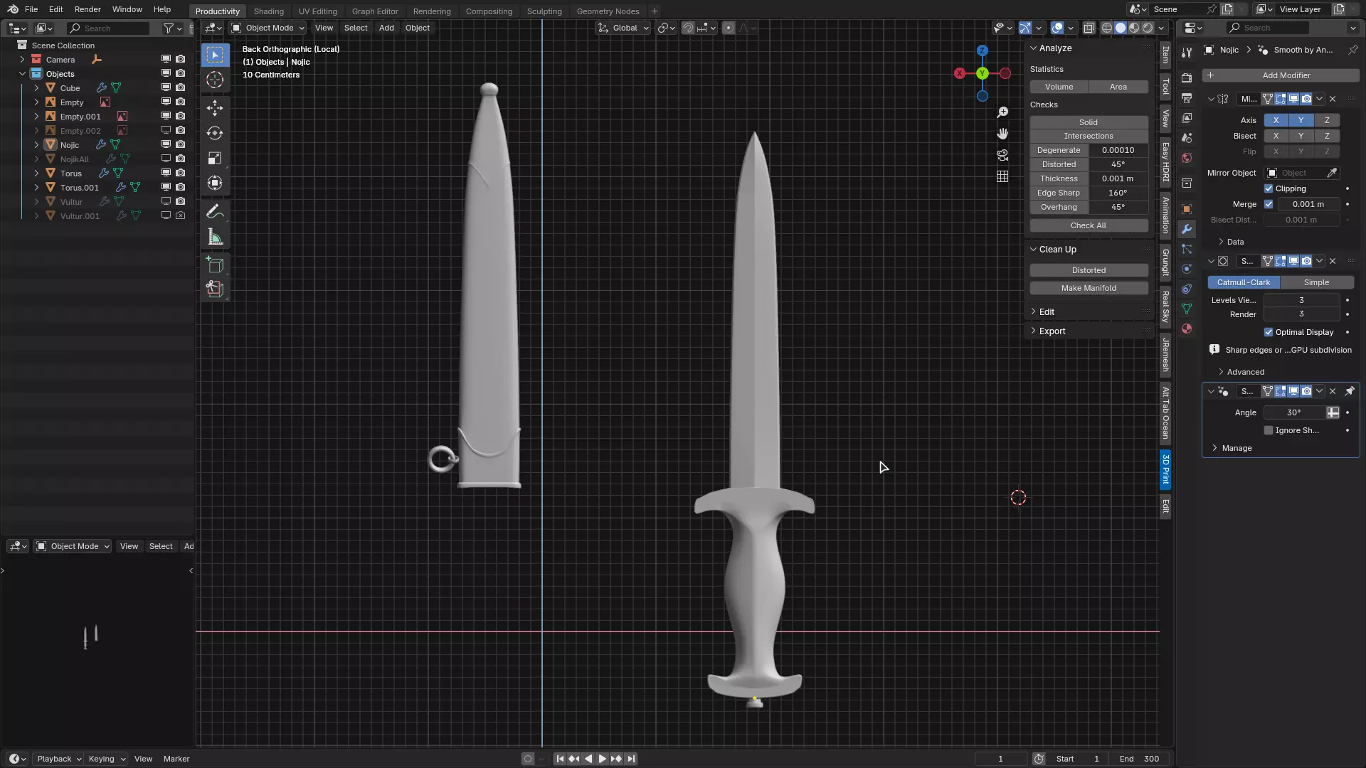Show the Empty.002 object in viewport

[x=166, y=130]
